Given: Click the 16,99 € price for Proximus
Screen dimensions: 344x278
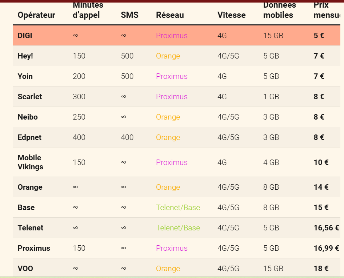Looking at the screenshot, I should [x=326, y=248].
